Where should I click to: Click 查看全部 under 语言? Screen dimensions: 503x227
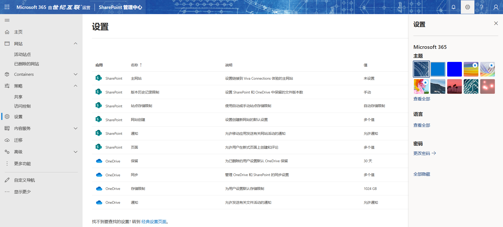coord(422,125)
